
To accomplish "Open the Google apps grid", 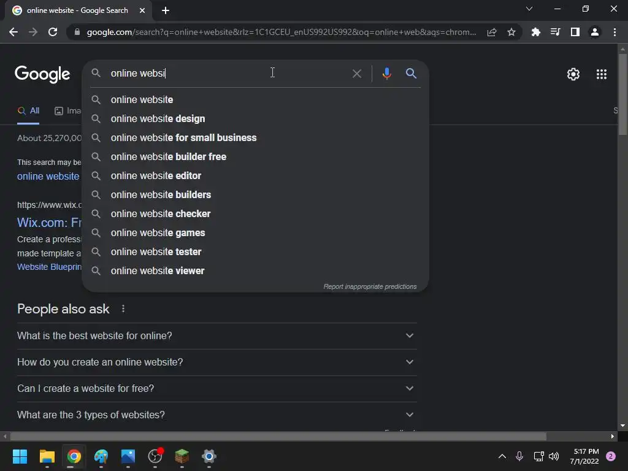I will (x=601, y=74).
